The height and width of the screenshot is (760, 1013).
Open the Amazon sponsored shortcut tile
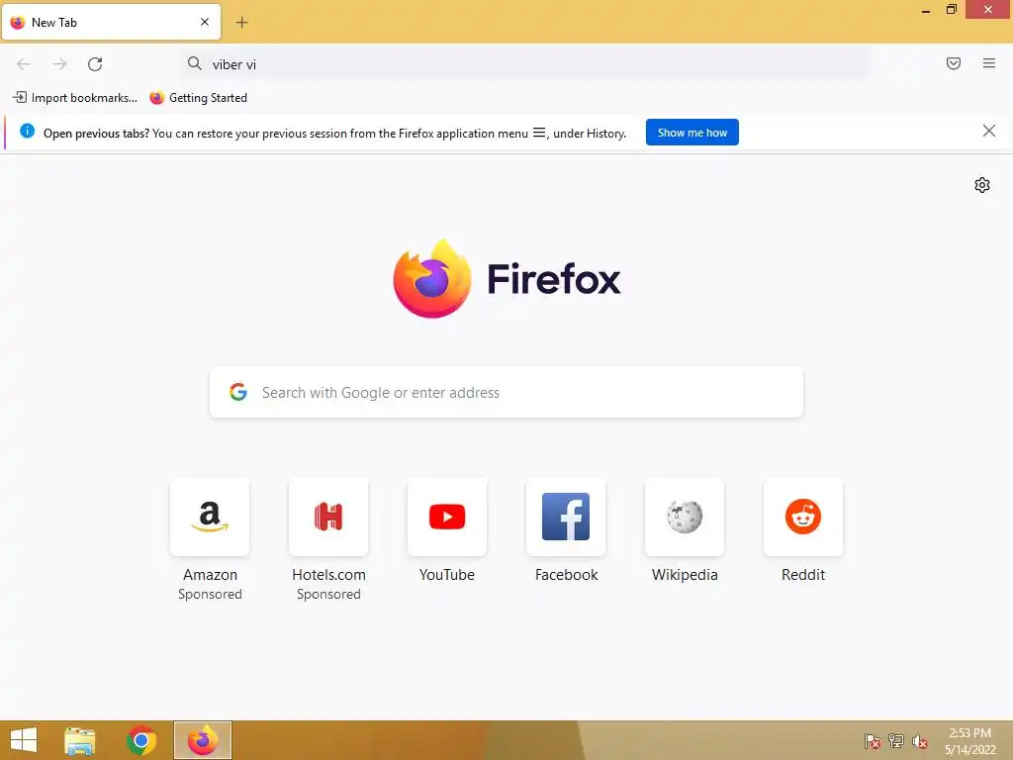point(210,517)
